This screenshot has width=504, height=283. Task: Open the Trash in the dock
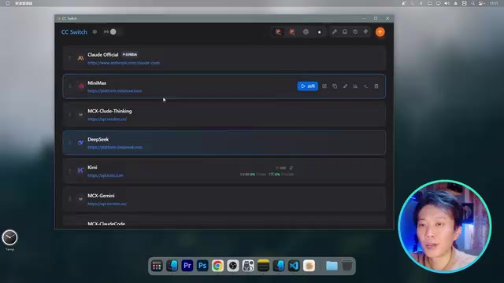click(x=346, y=266)
